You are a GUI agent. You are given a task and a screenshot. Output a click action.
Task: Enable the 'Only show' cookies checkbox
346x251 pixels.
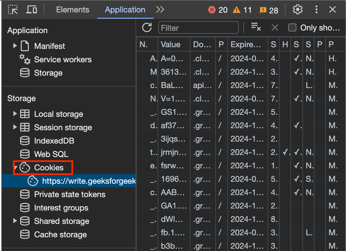292,28
